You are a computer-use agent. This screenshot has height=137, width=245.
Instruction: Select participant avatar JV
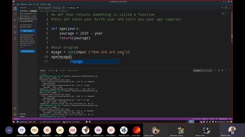[x=60, y=130]
